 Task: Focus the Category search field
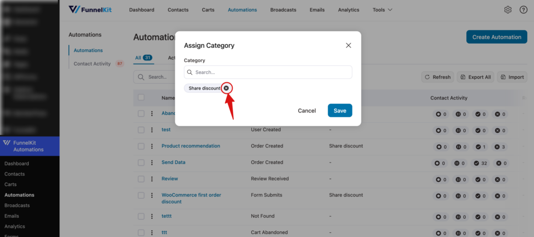click(x=268, y=72)
